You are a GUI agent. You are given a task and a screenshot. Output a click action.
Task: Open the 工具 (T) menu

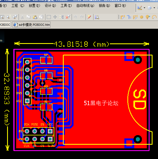[x=66, y=5]
